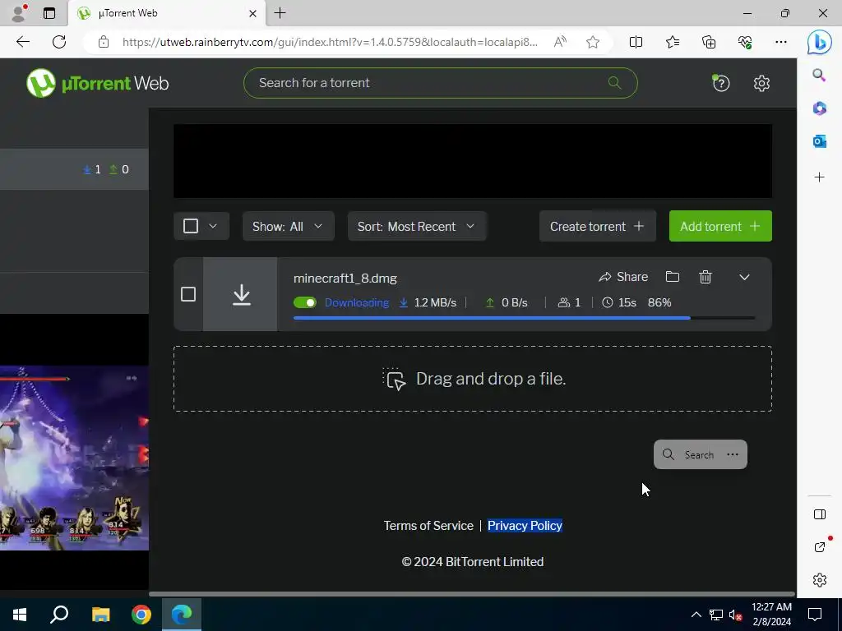Open Windows taskbar search
842x631 pixels.
coord(59,615)
